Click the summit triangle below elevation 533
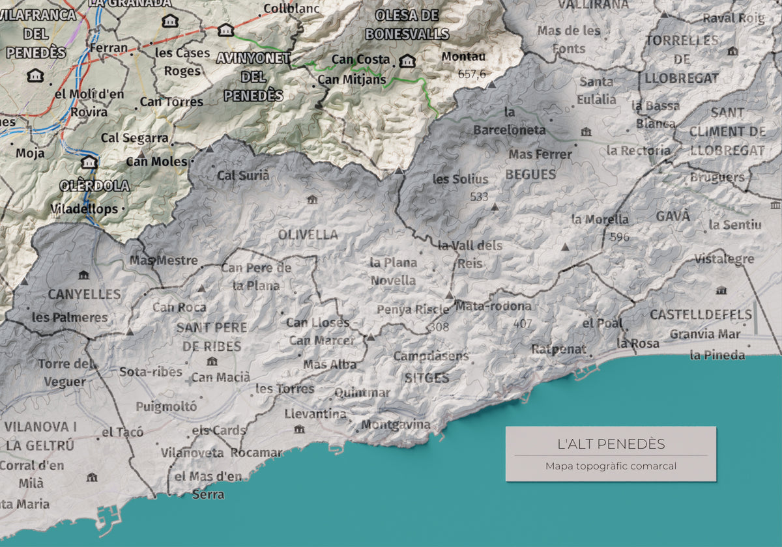Viewport: 782px width, 547px height. tap(495, 207)
